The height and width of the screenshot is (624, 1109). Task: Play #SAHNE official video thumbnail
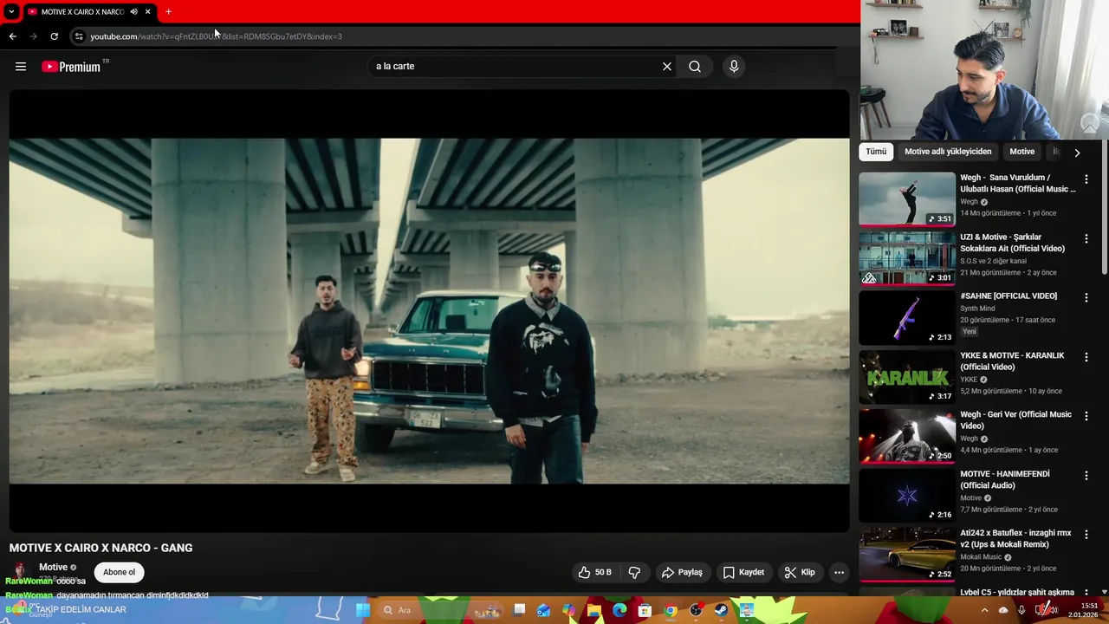pos(907,317)
